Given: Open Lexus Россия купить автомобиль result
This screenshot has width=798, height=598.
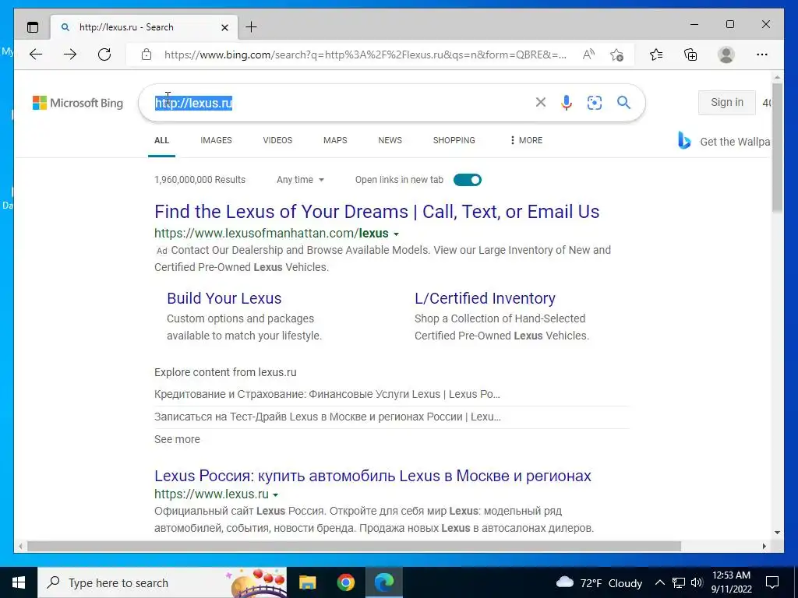Looking at the screenshot, I should [373, 476].
